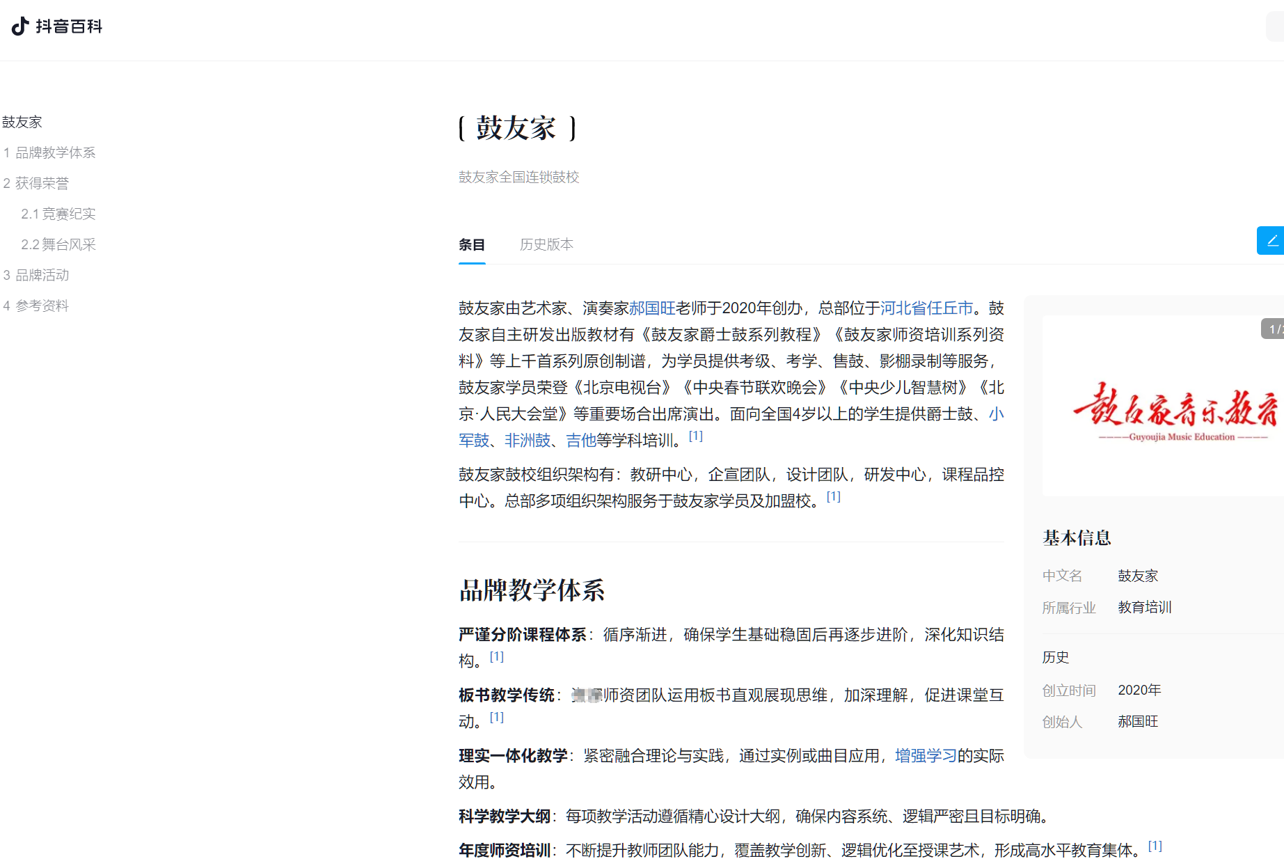Click the 历史 label in info box
Viewport: 1284px width, 868px height.
coord(1056,657)
